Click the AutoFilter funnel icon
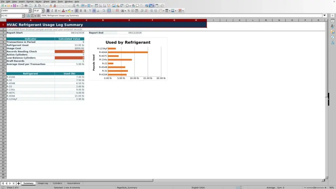336x189 pixels. point(108,6)
